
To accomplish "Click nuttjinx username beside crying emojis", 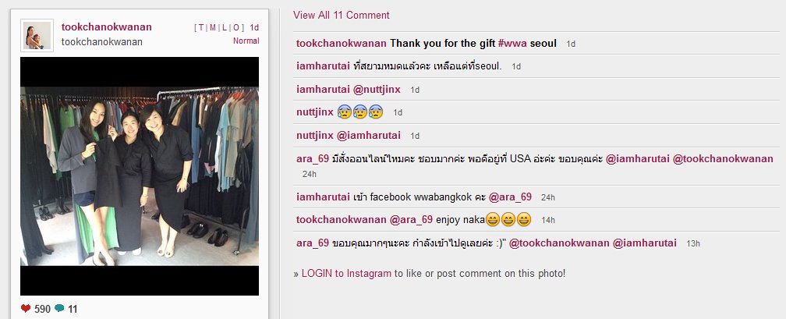I will tap(315, 112).
